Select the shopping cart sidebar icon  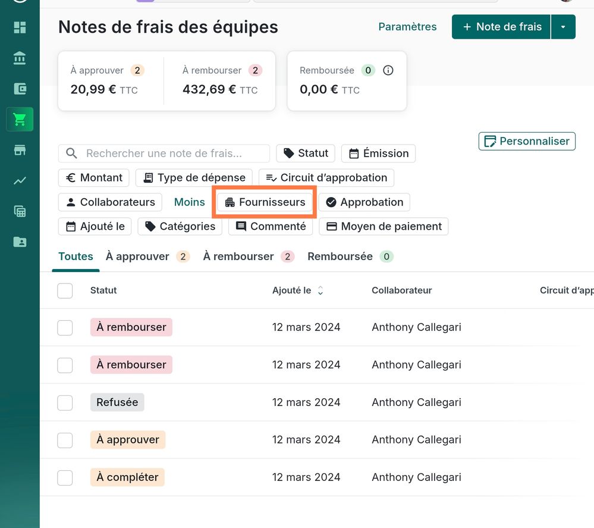pos(20,120)
